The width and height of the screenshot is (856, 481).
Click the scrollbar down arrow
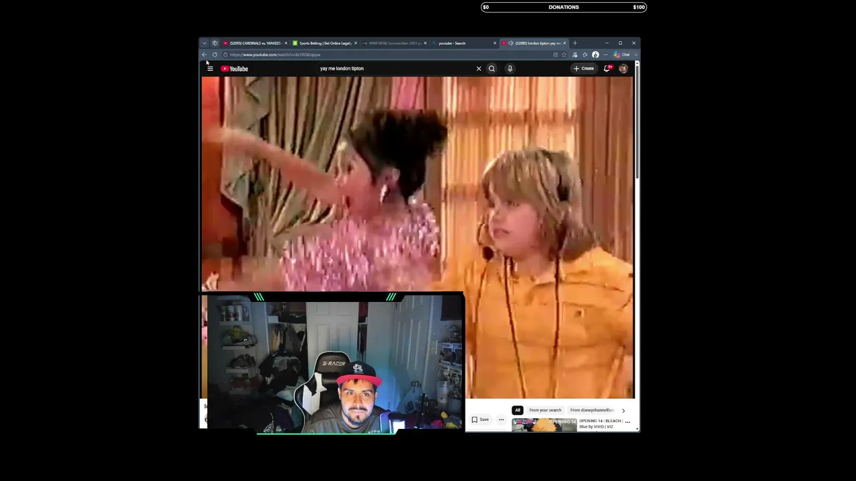637,429
